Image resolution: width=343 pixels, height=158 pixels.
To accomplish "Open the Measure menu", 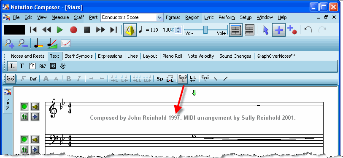I will [60, 17].
